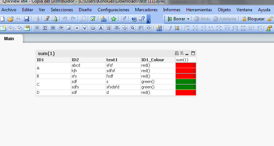Create a Current Selections Box with the V icon
Image resolution: width=274 pixels, height=146 pixels.
[85, 28]
